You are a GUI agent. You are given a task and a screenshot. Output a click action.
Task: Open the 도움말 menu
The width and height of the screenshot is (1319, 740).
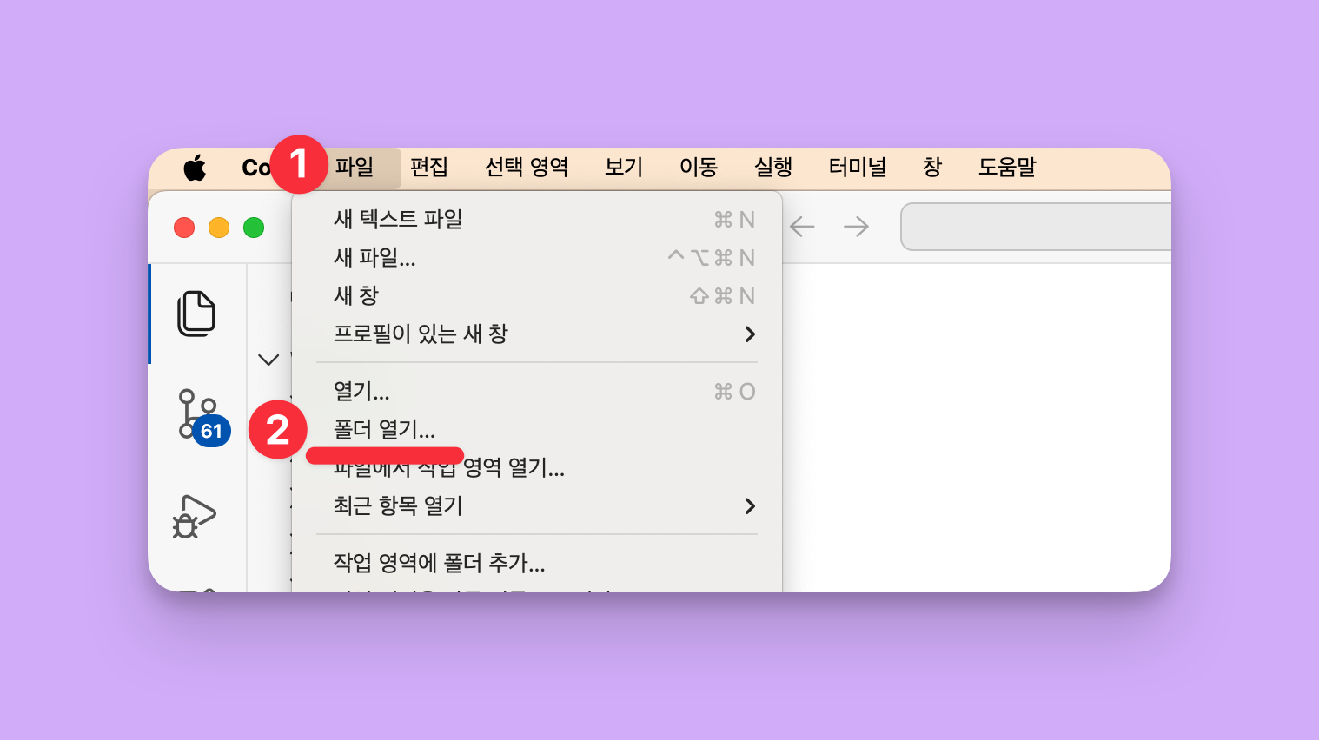pyautogui.click(x=1007, y=168)
